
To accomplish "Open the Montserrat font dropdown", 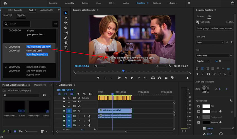I will [x=214, y=56].
